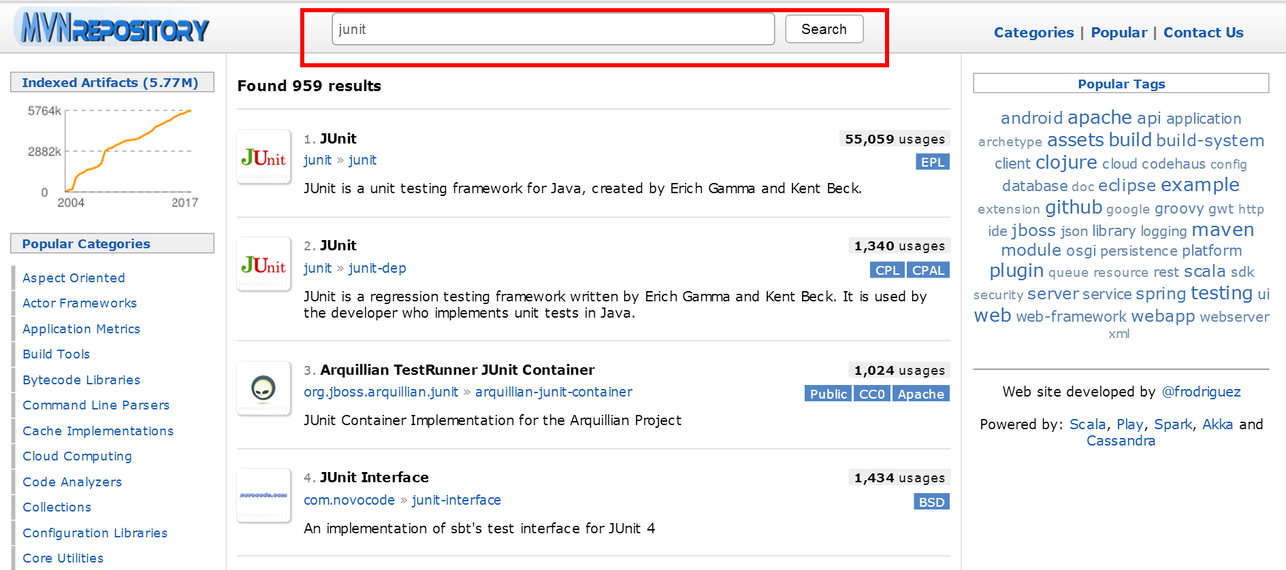Image resolution: width=1286 pixels, height=570 pixels.
Task: Open the JUnit logo for result 1
Action: 263,157
